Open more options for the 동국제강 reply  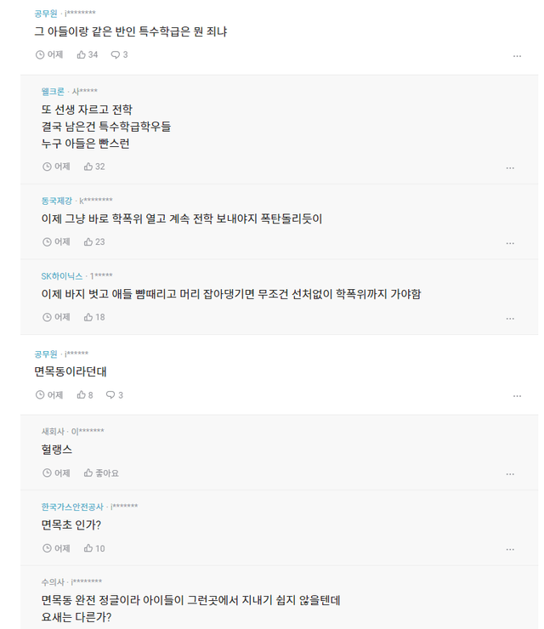(510, 243)
